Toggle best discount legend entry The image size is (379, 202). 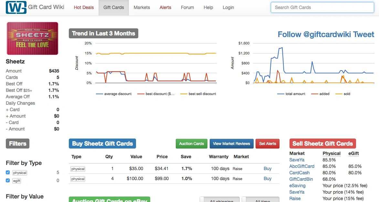click(156, 94)
